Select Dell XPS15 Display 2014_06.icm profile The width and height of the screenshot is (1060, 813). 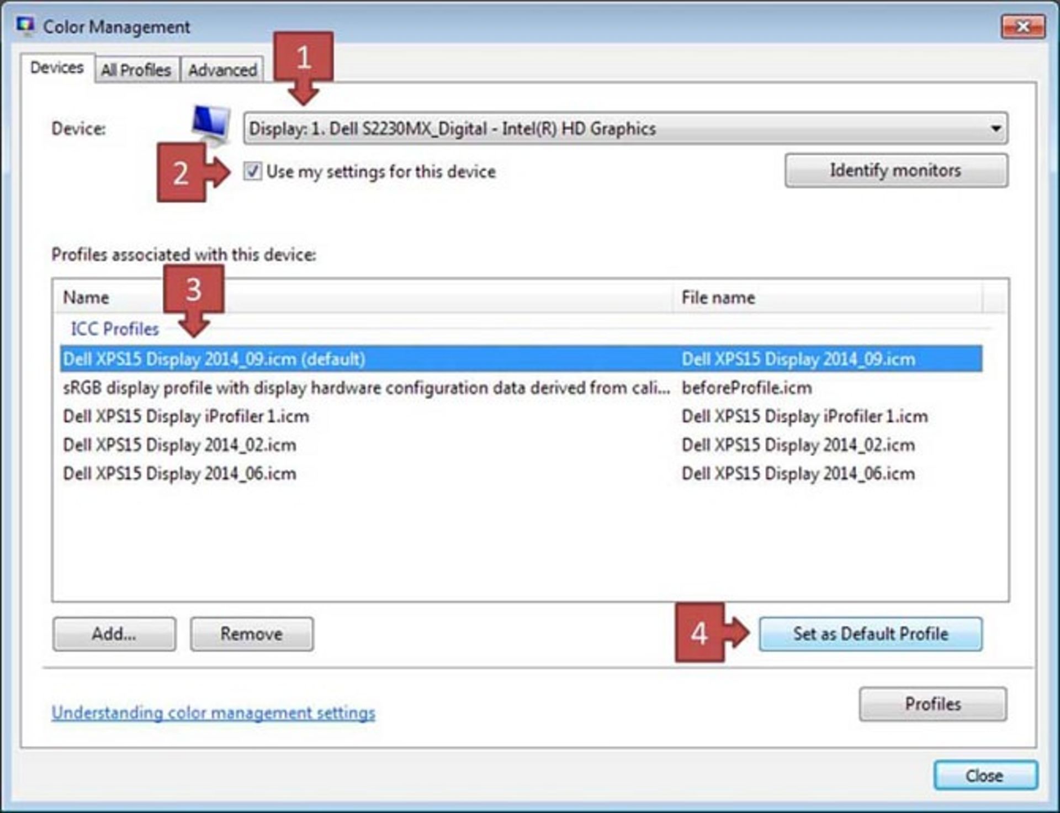[521, 474]
